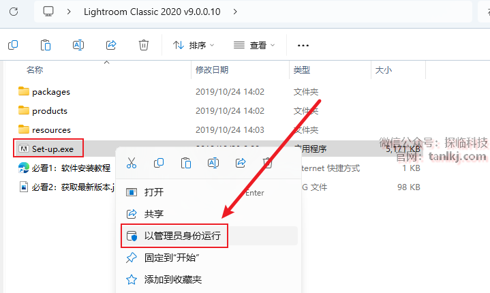Image resolution: width=490 pixels, height=293 pixels.
Task: Click the toolbar copy icon
Action: [x=13, y=45]
